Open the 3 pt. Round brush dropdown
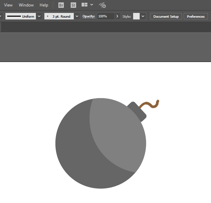Image resolution: width=211 pixels, height=203 pixels. coord(77,16)
